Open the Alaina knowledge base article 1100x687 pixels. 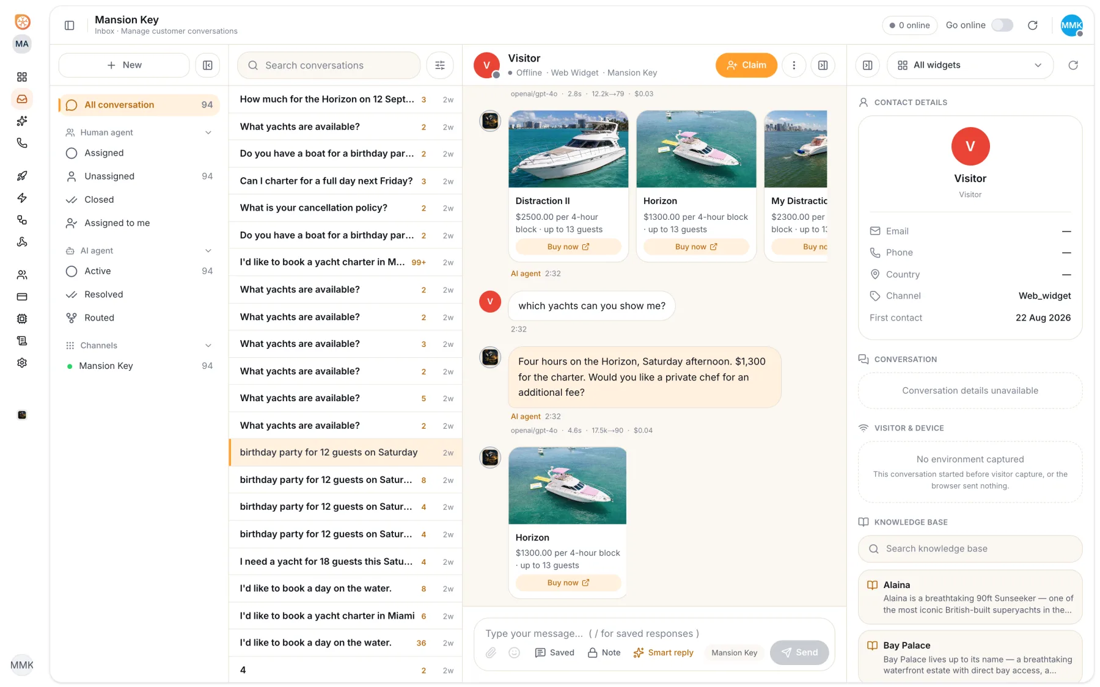[970, 597]
